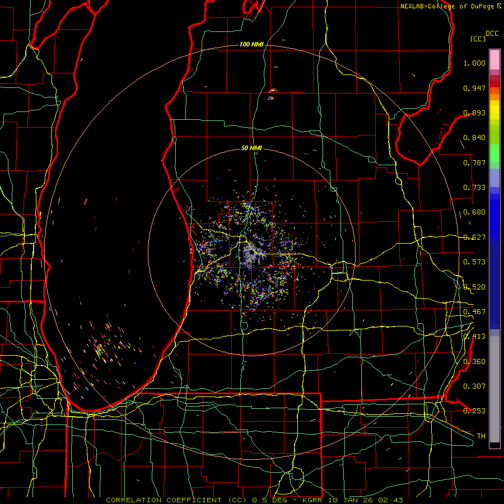
Task: Select the 0.733 legend value
Action: tap(474, 188)
